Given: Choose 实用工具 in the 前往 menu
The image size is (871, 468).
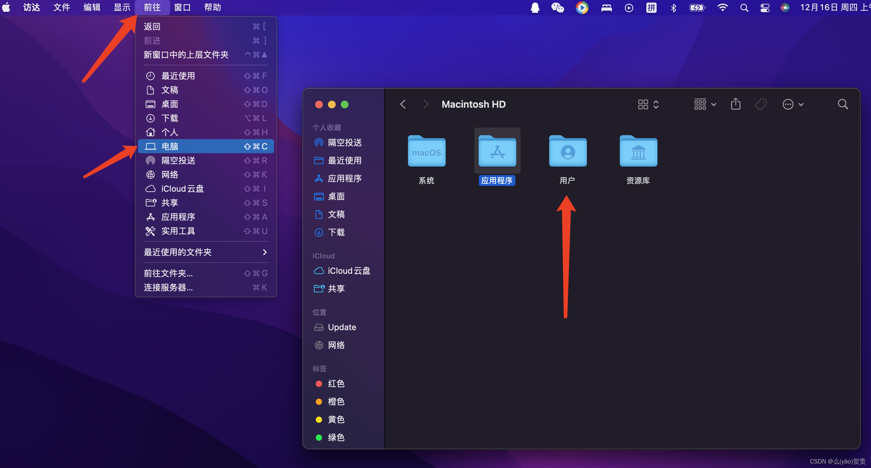Looking at the screenshot, I should [x=206, y=231].
